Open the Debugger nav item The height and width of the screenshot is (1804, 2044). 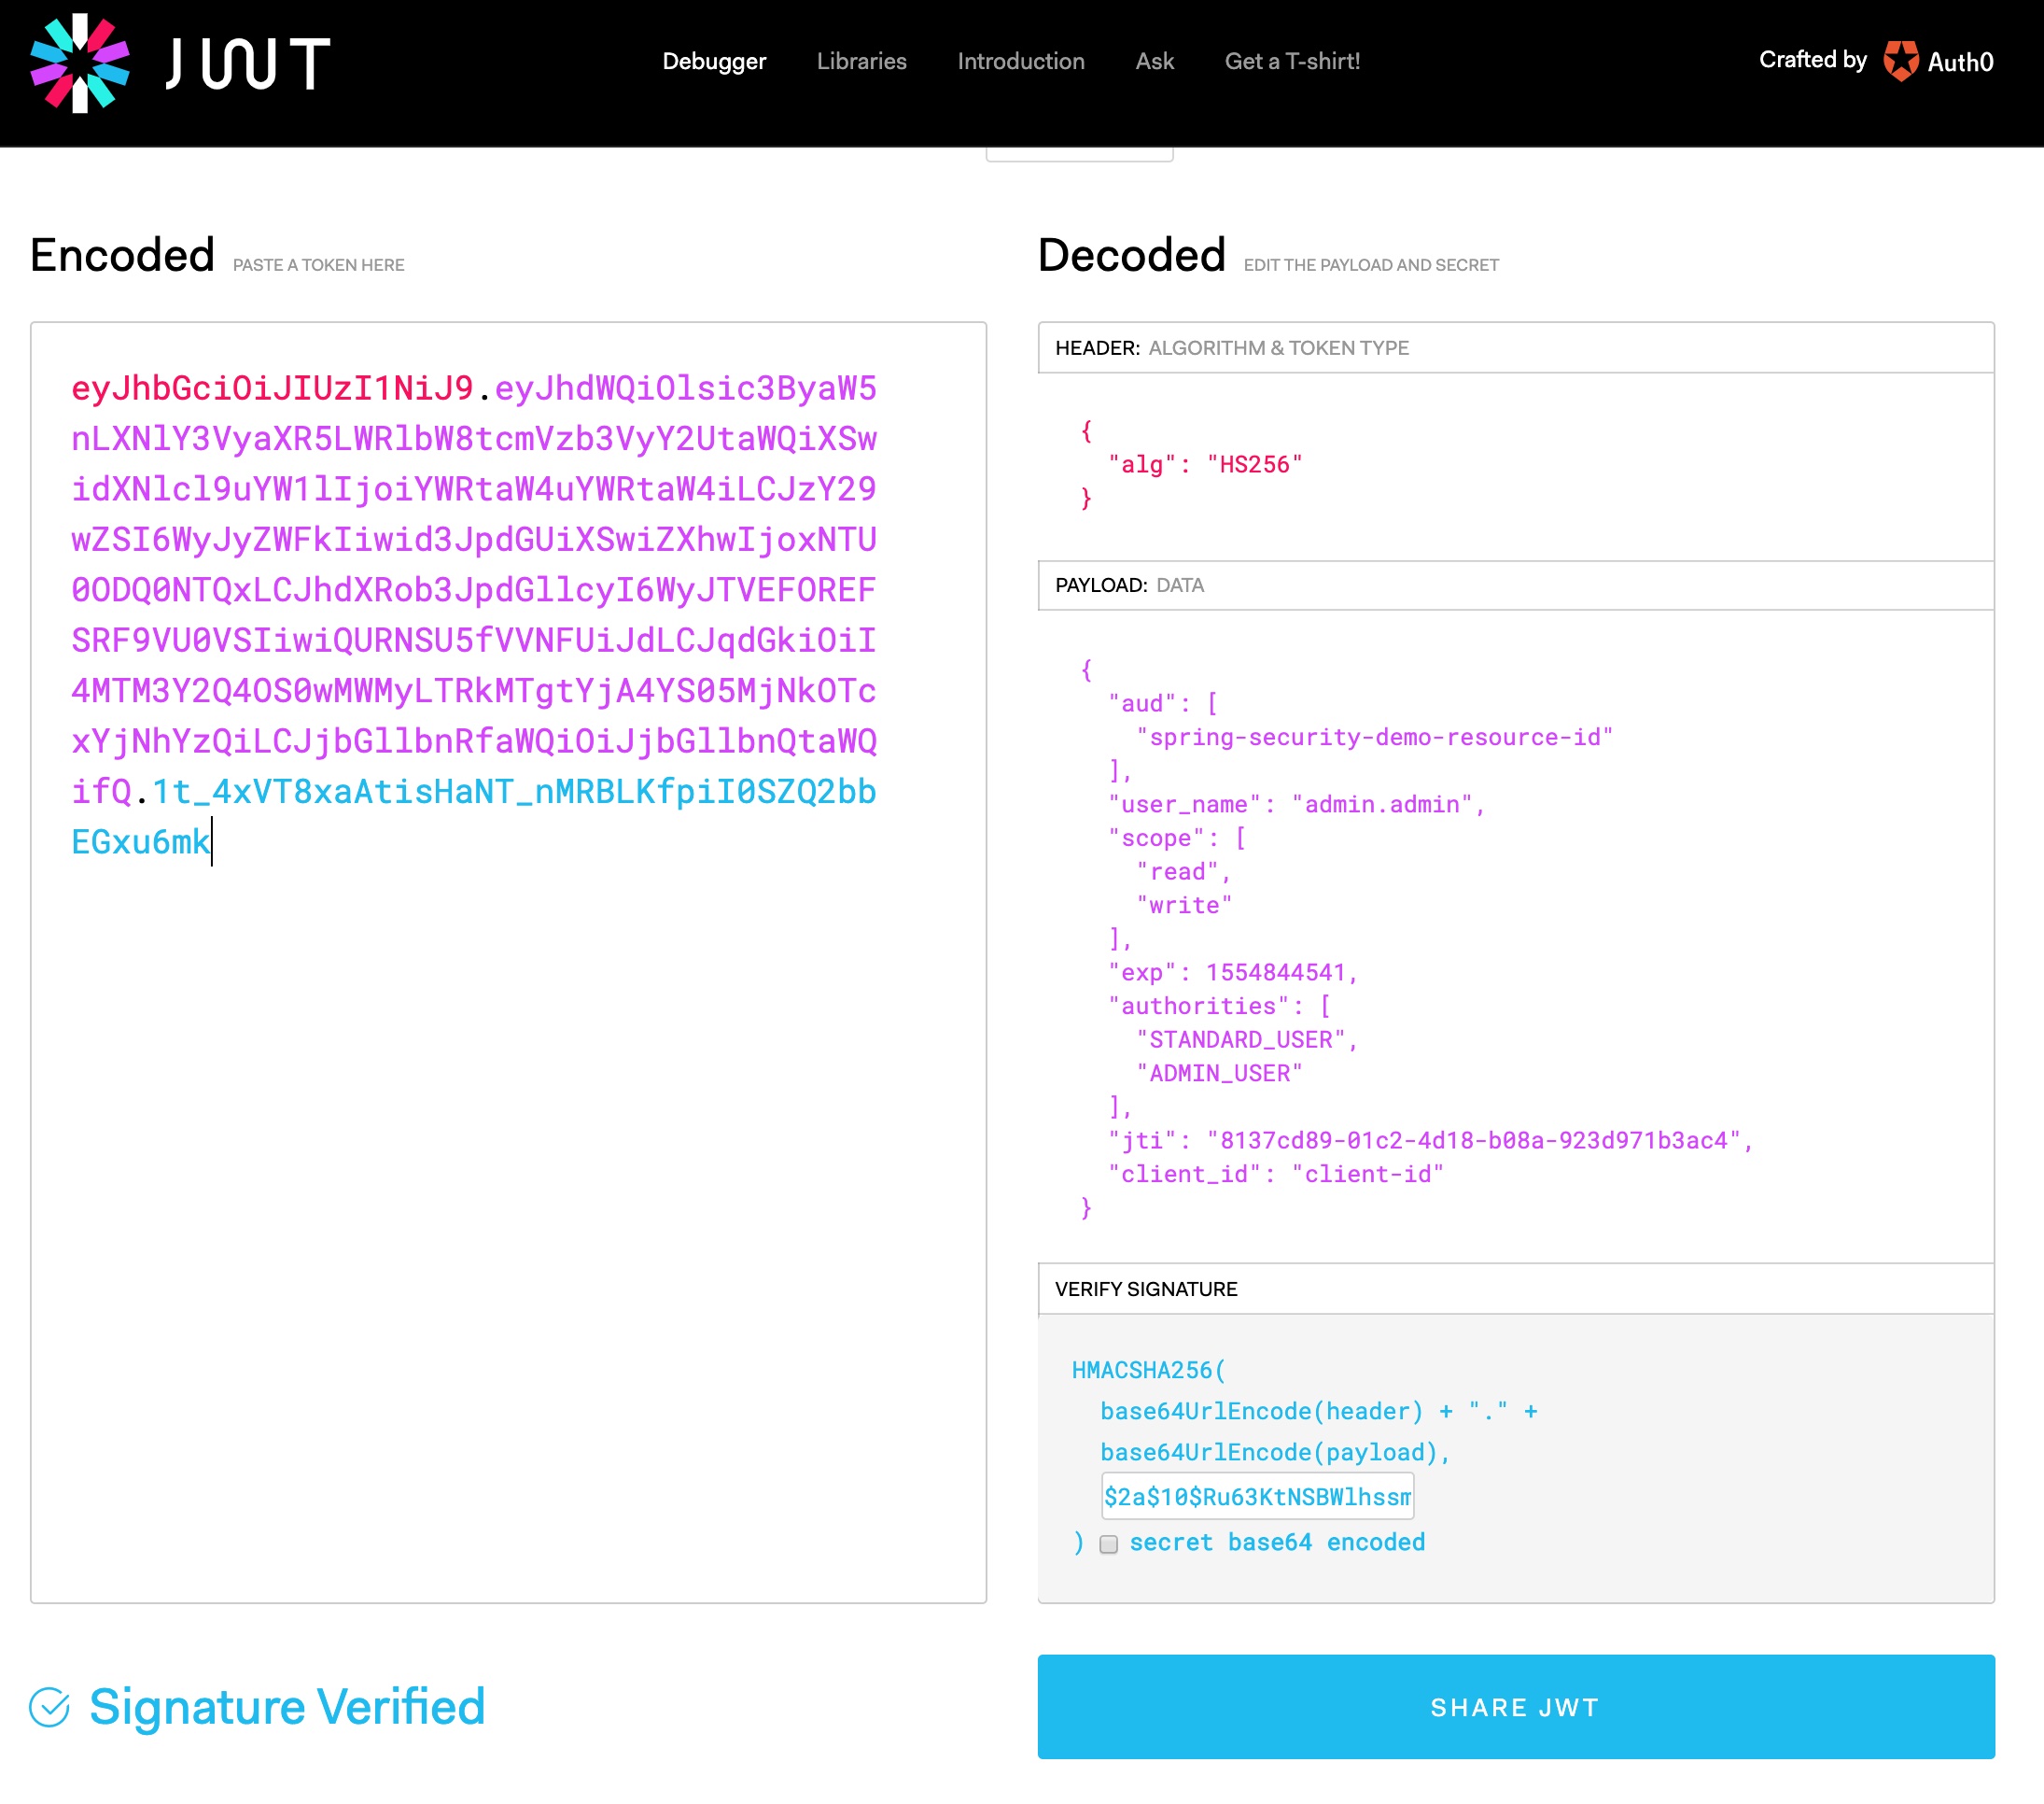(x=713, y=61)
